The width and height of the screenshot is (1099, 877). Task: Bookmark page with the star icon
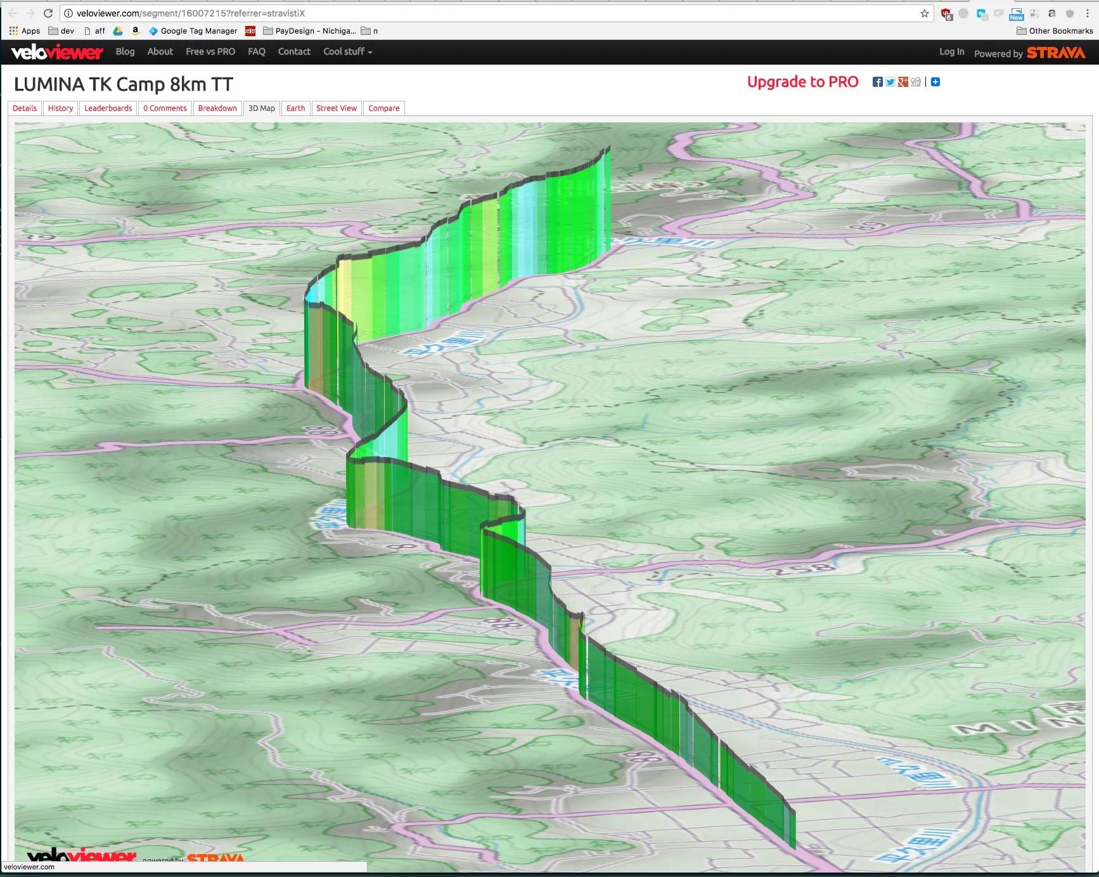point(925,13)
